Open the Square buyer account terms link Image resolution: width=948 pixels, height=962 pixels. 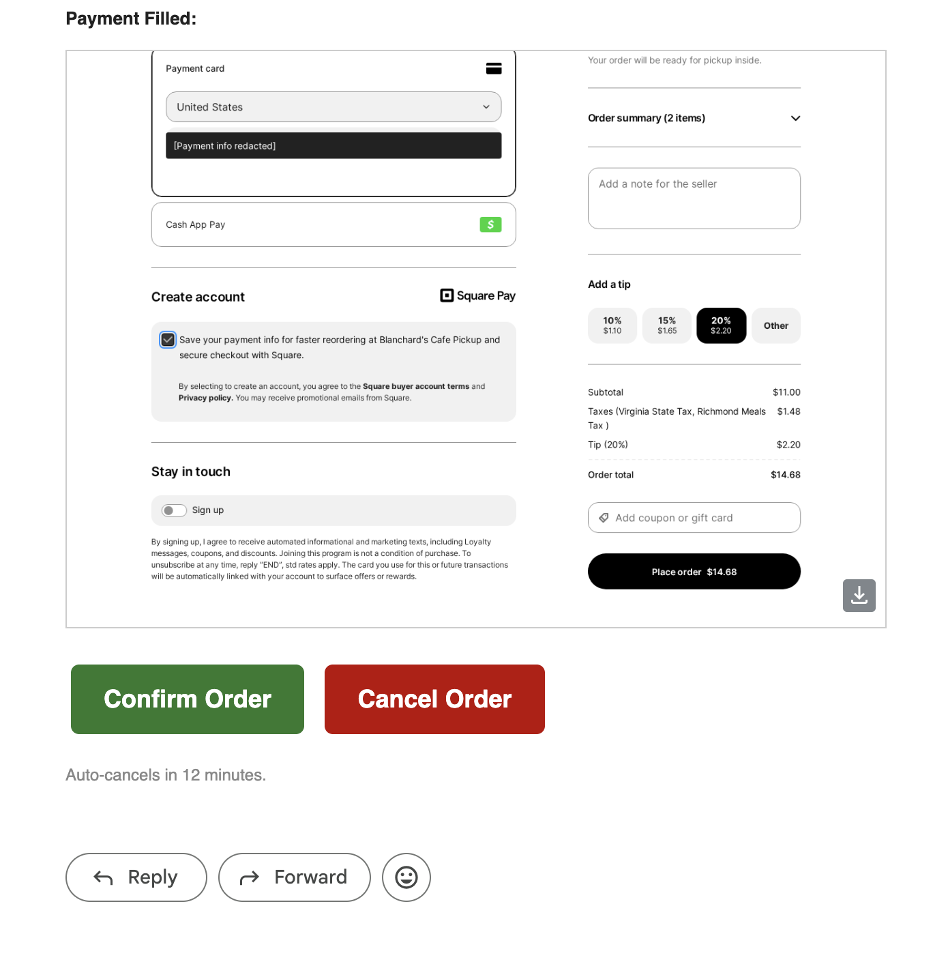(x=415, y=386)
